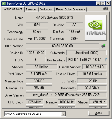Click Pixel Fillrate 5.4 GPixel/s field
112x119 pixels.
point(39,74)
